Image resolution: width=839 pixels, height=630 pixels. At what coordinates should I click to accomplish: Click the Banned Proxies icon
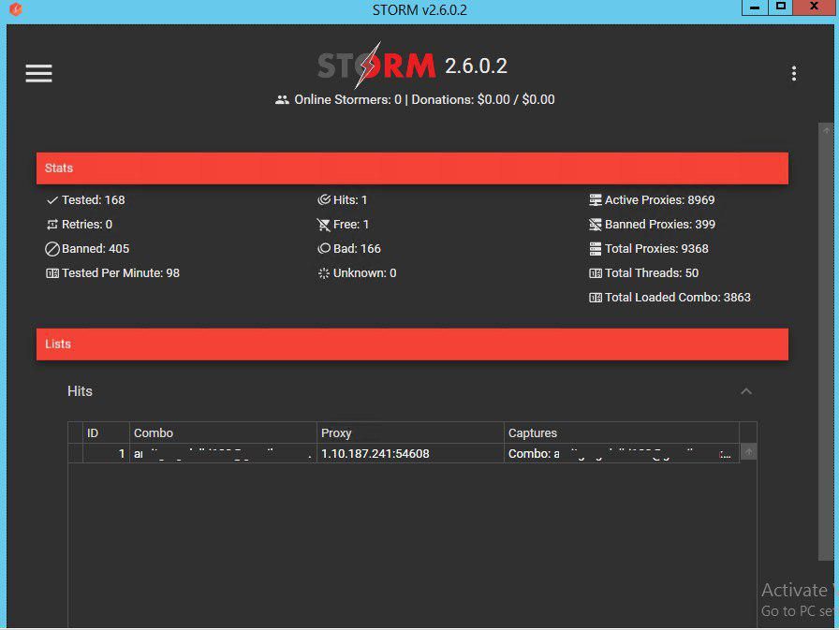(596, 225)
